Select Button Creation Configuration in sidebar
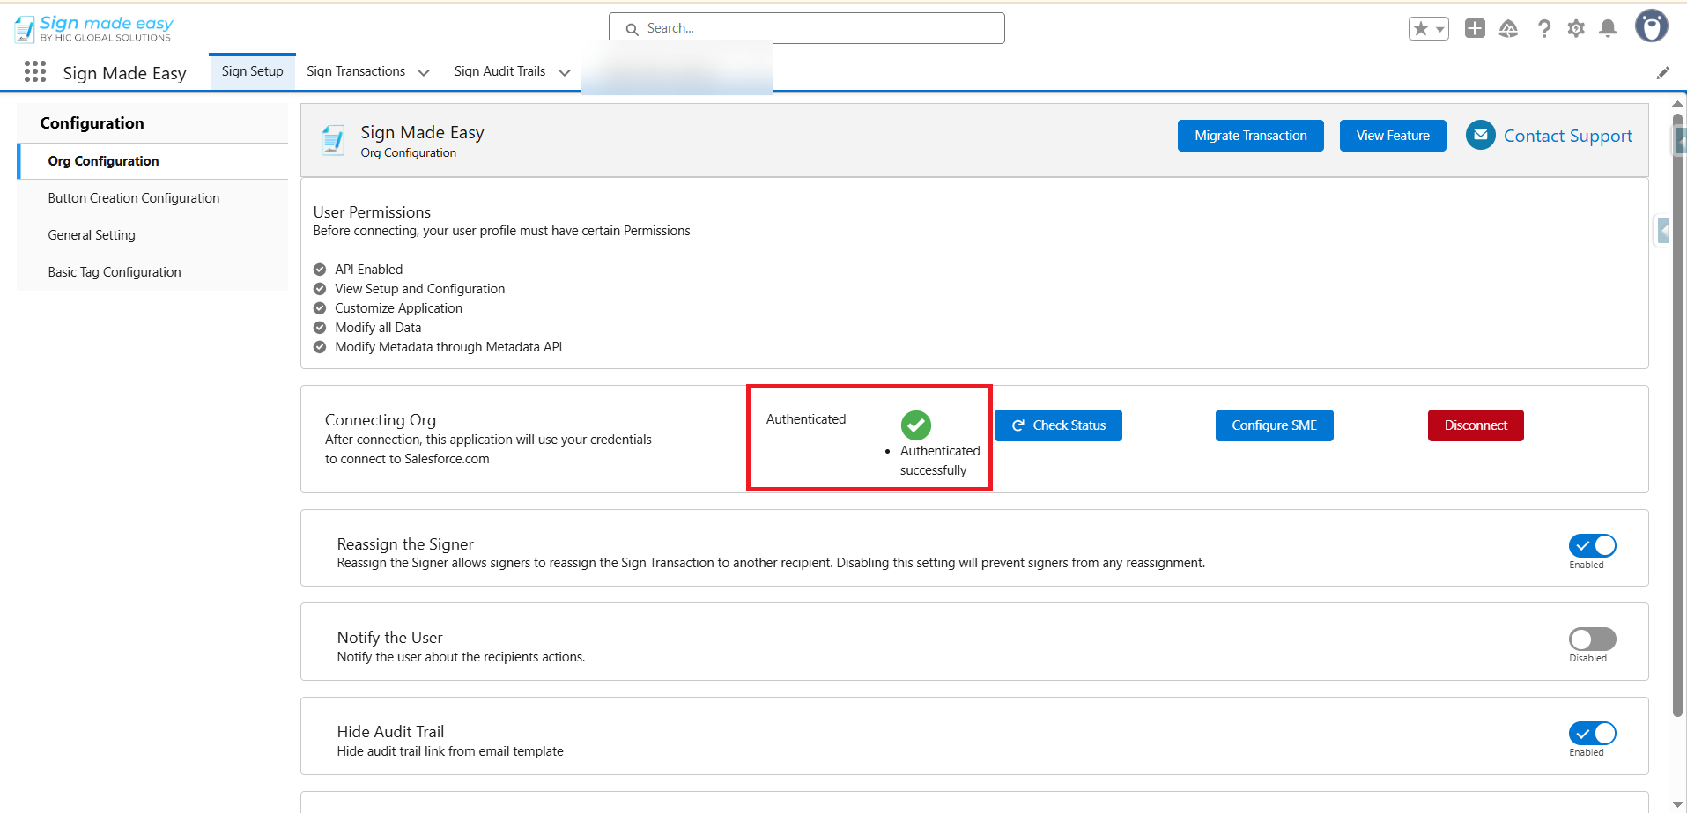This screenshot has height=813, width=1687. (x=134, y=198)
